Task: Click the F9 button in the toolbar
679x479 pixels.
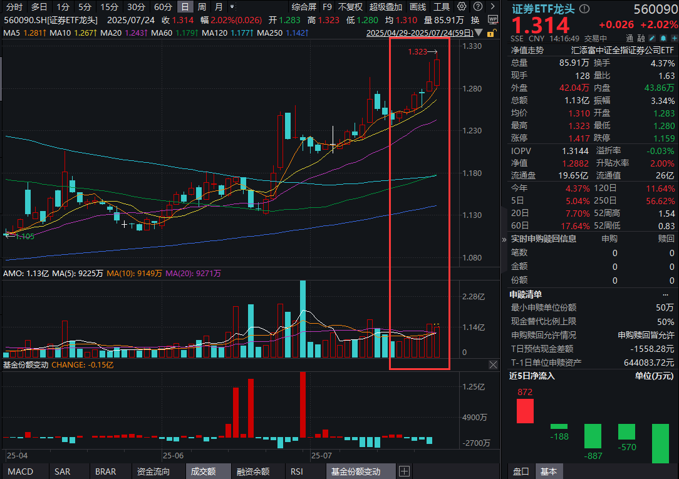Action: (326, 7)
